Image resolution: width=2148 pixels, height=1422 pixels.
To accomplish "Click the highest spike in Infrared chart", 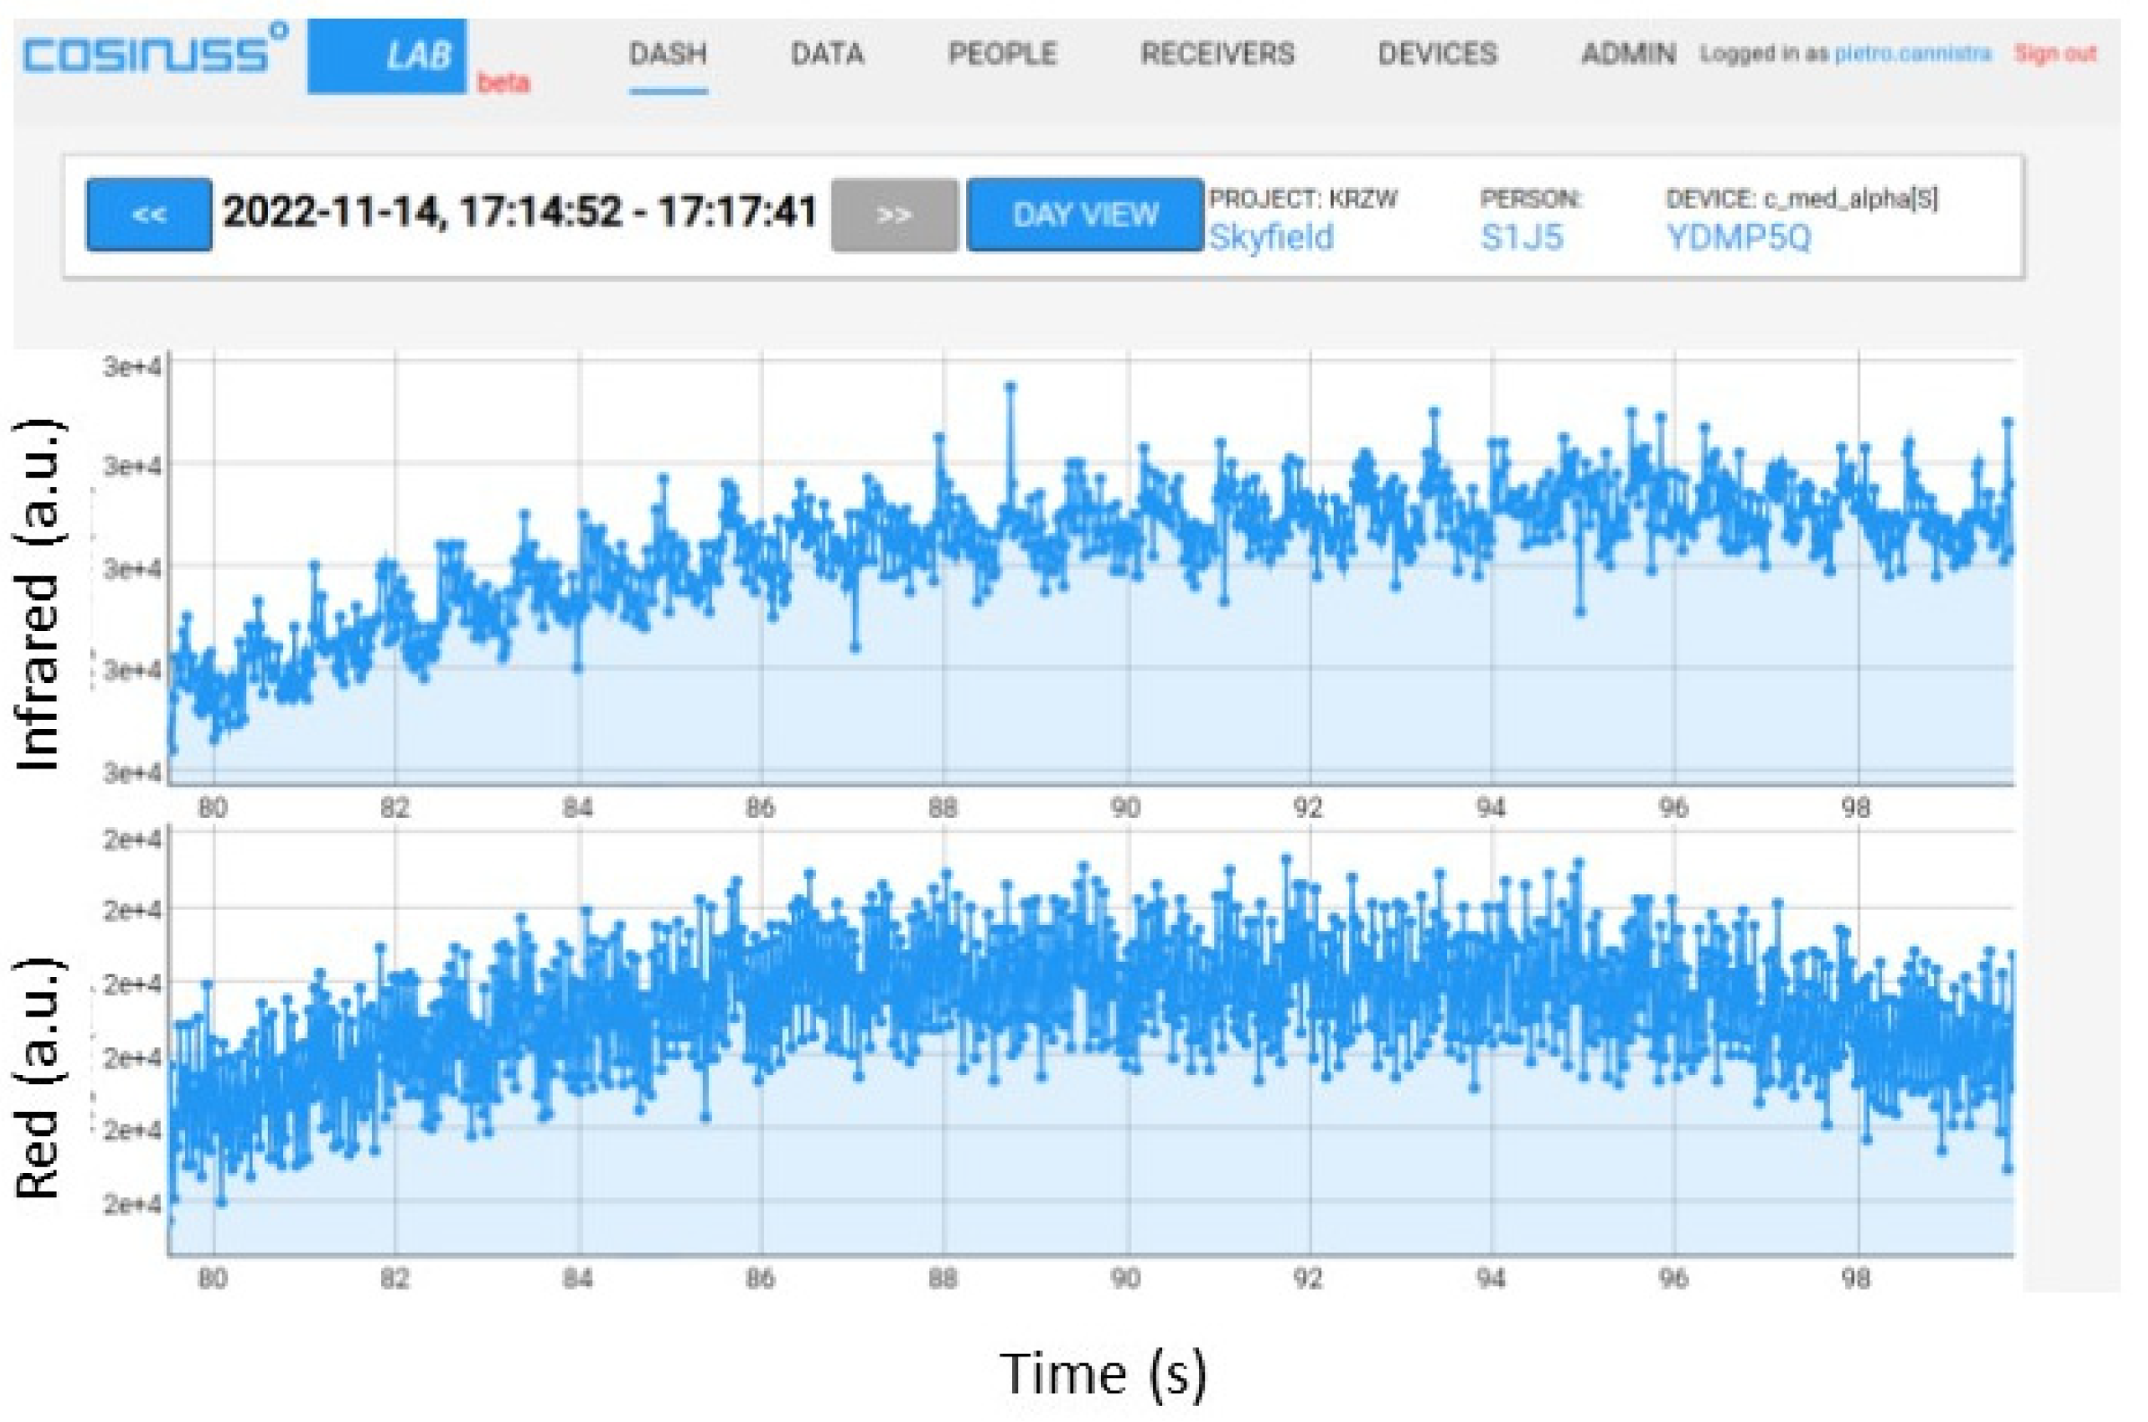I will point(1010,387).
